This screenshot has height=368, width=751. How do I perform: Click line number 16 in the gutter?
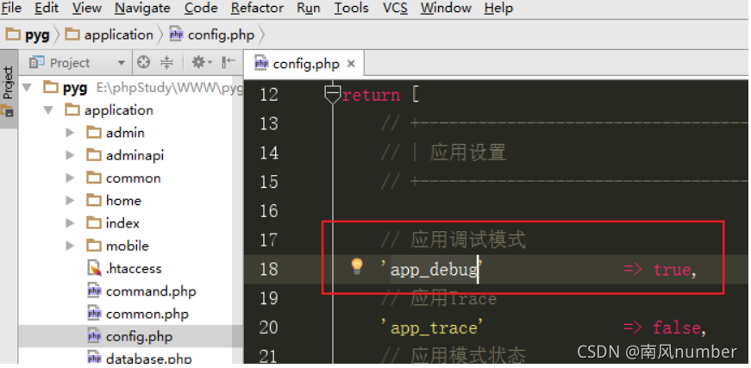269,210
